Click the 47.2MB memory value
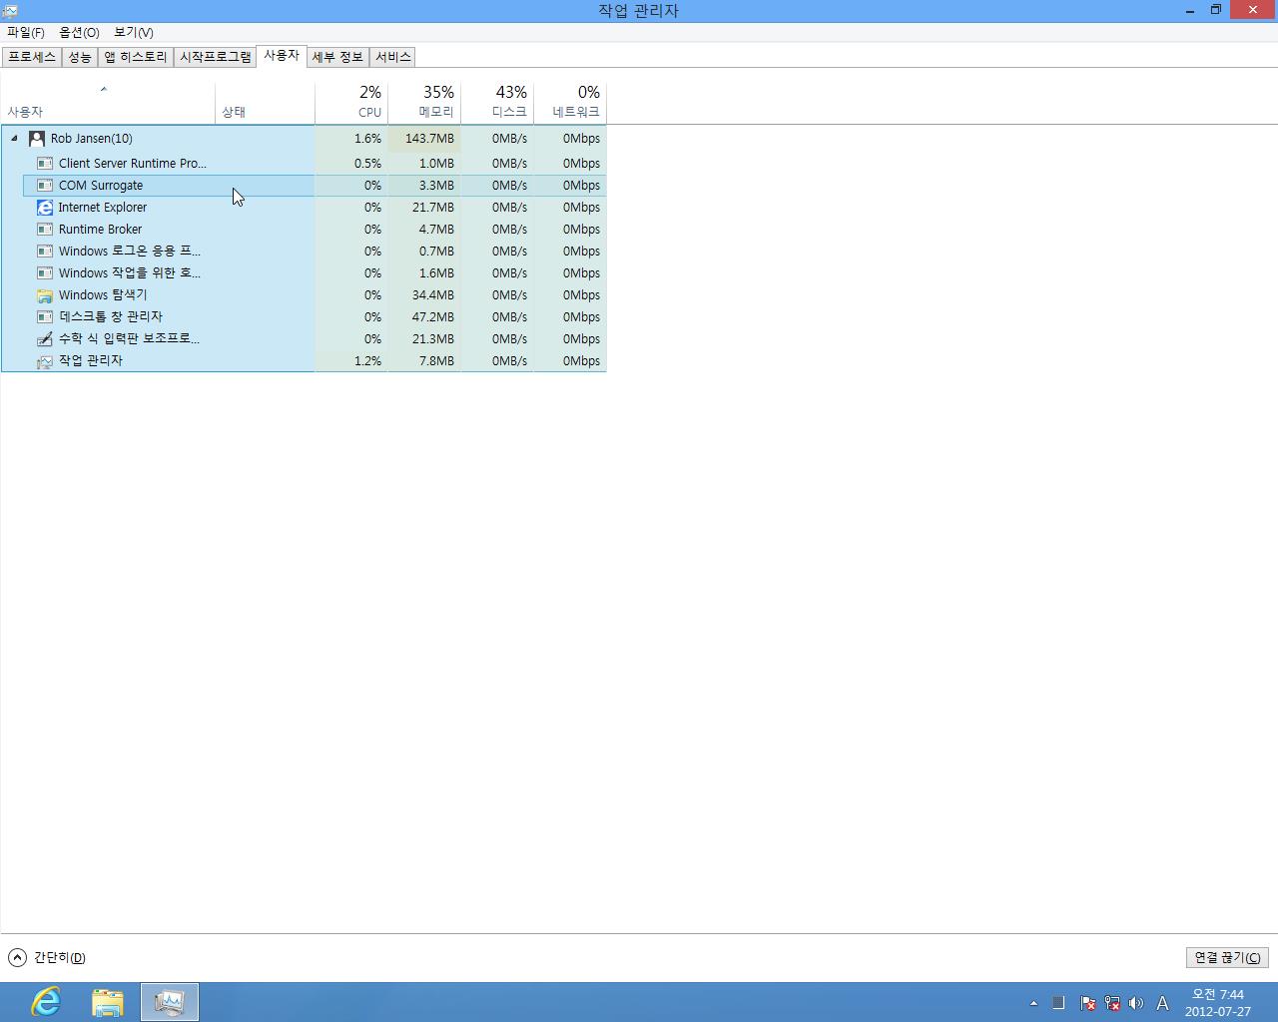Viewport: 1278px width, 1022px height. (x=433, y=317)
